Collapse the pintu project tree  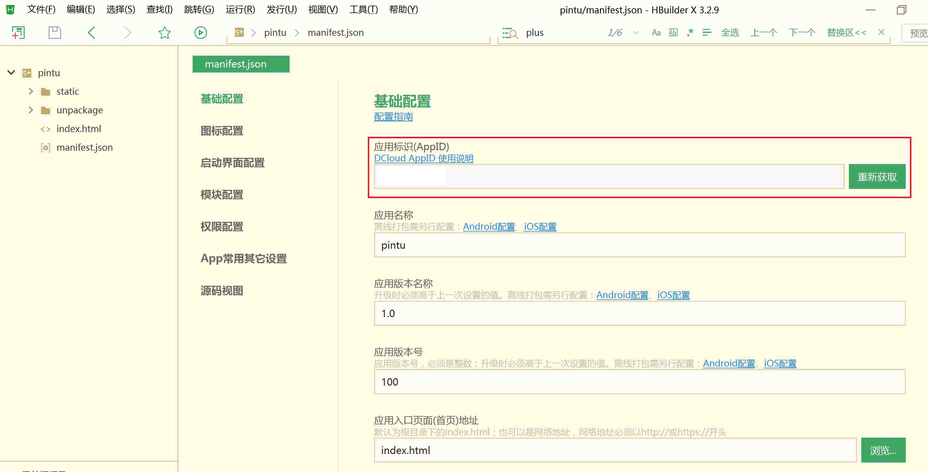(x=11, y=73)
